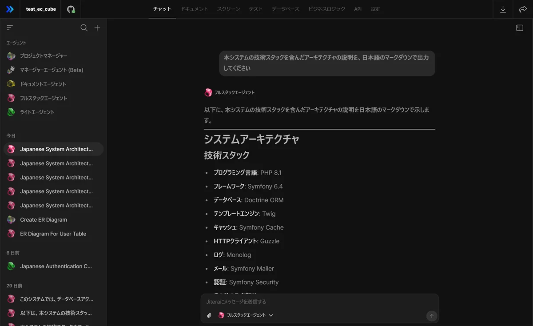Click プロジェクトマネージャー agent avatar icon
The height and width of the screenshot is (326, 533).
(x=11, y=56)
